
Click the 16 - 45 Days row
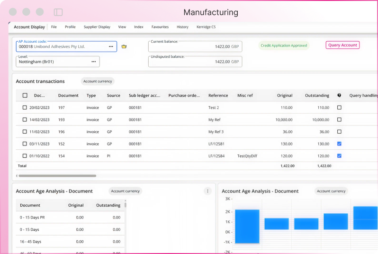coord(70,242)
